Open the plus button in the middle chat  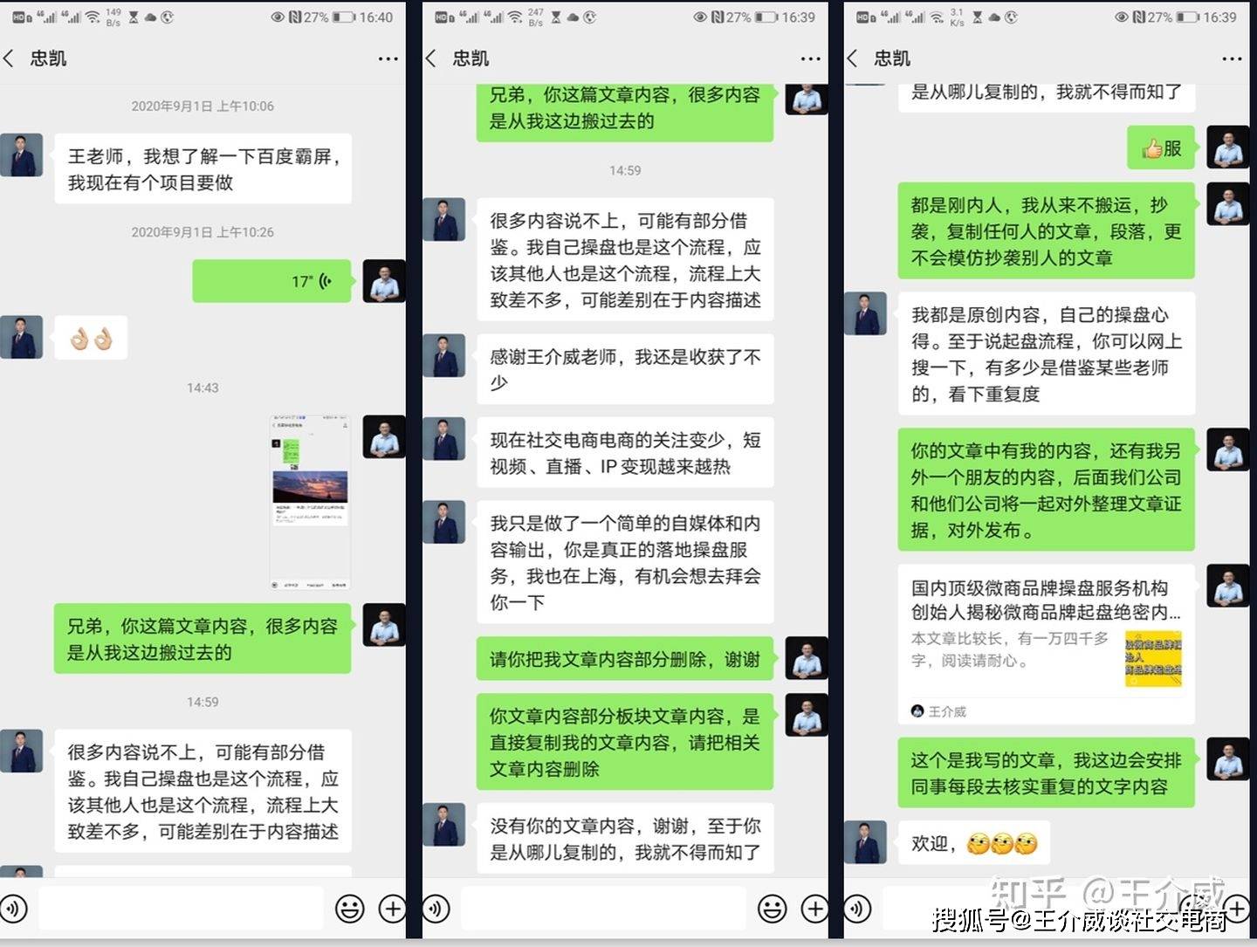[x=814, y=909]
